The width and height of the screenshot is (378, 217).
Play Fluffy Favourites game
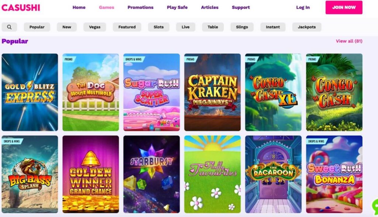212,174
